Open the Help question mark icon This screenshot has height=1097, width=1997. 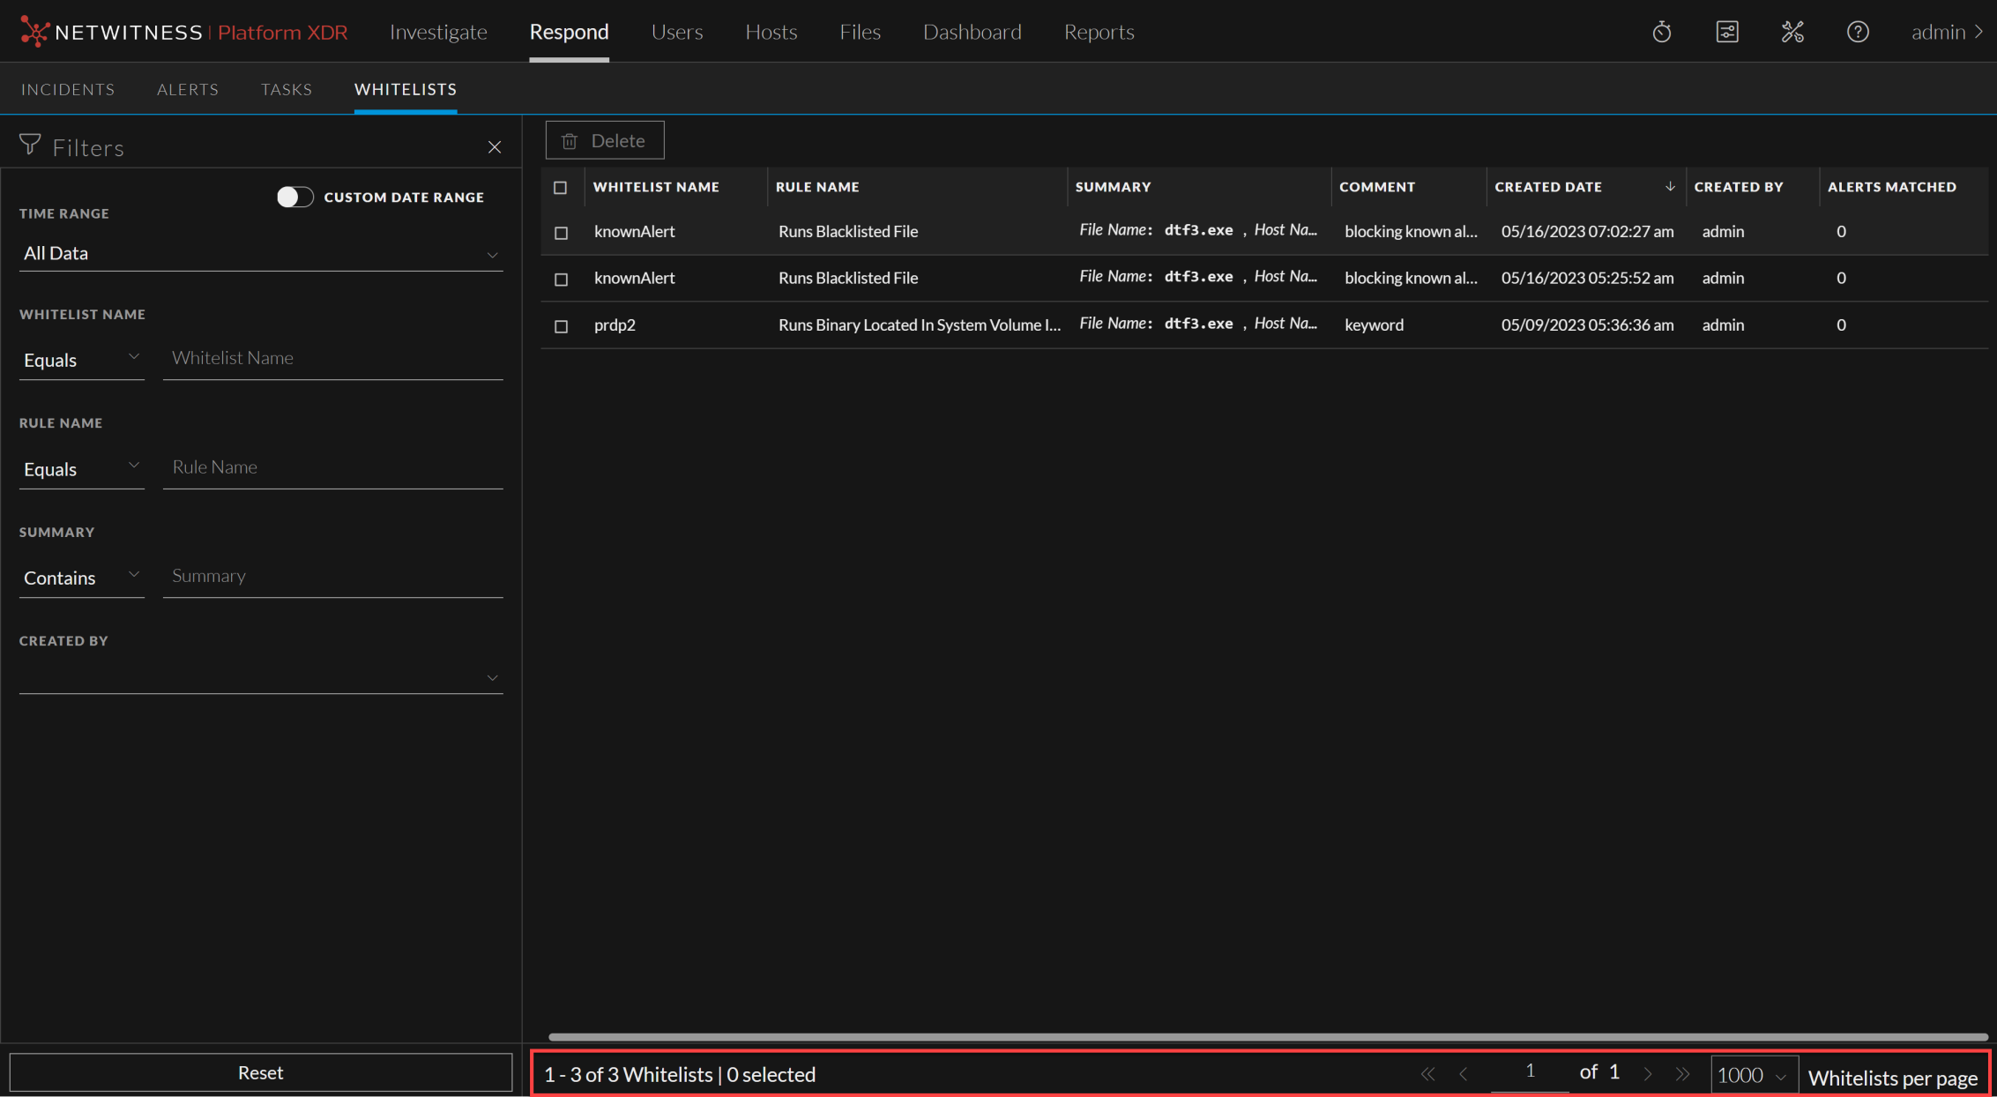[x=1858, y=33]
